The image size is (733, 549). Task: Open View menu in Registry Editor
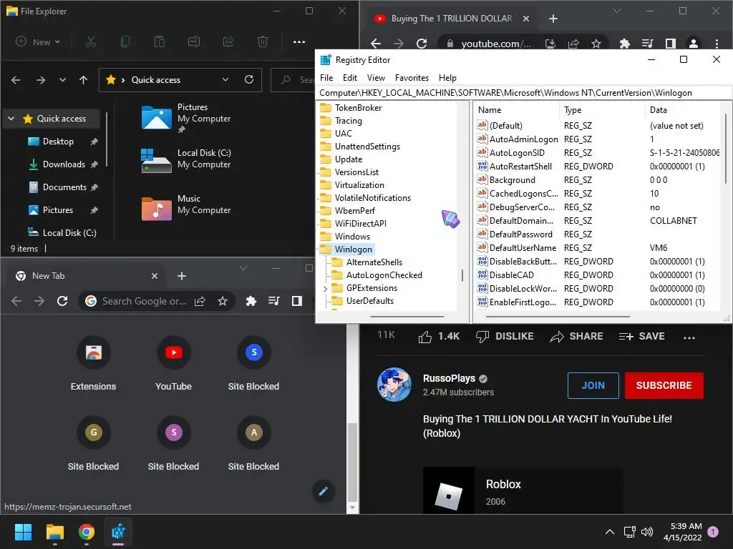click(376, 78)
